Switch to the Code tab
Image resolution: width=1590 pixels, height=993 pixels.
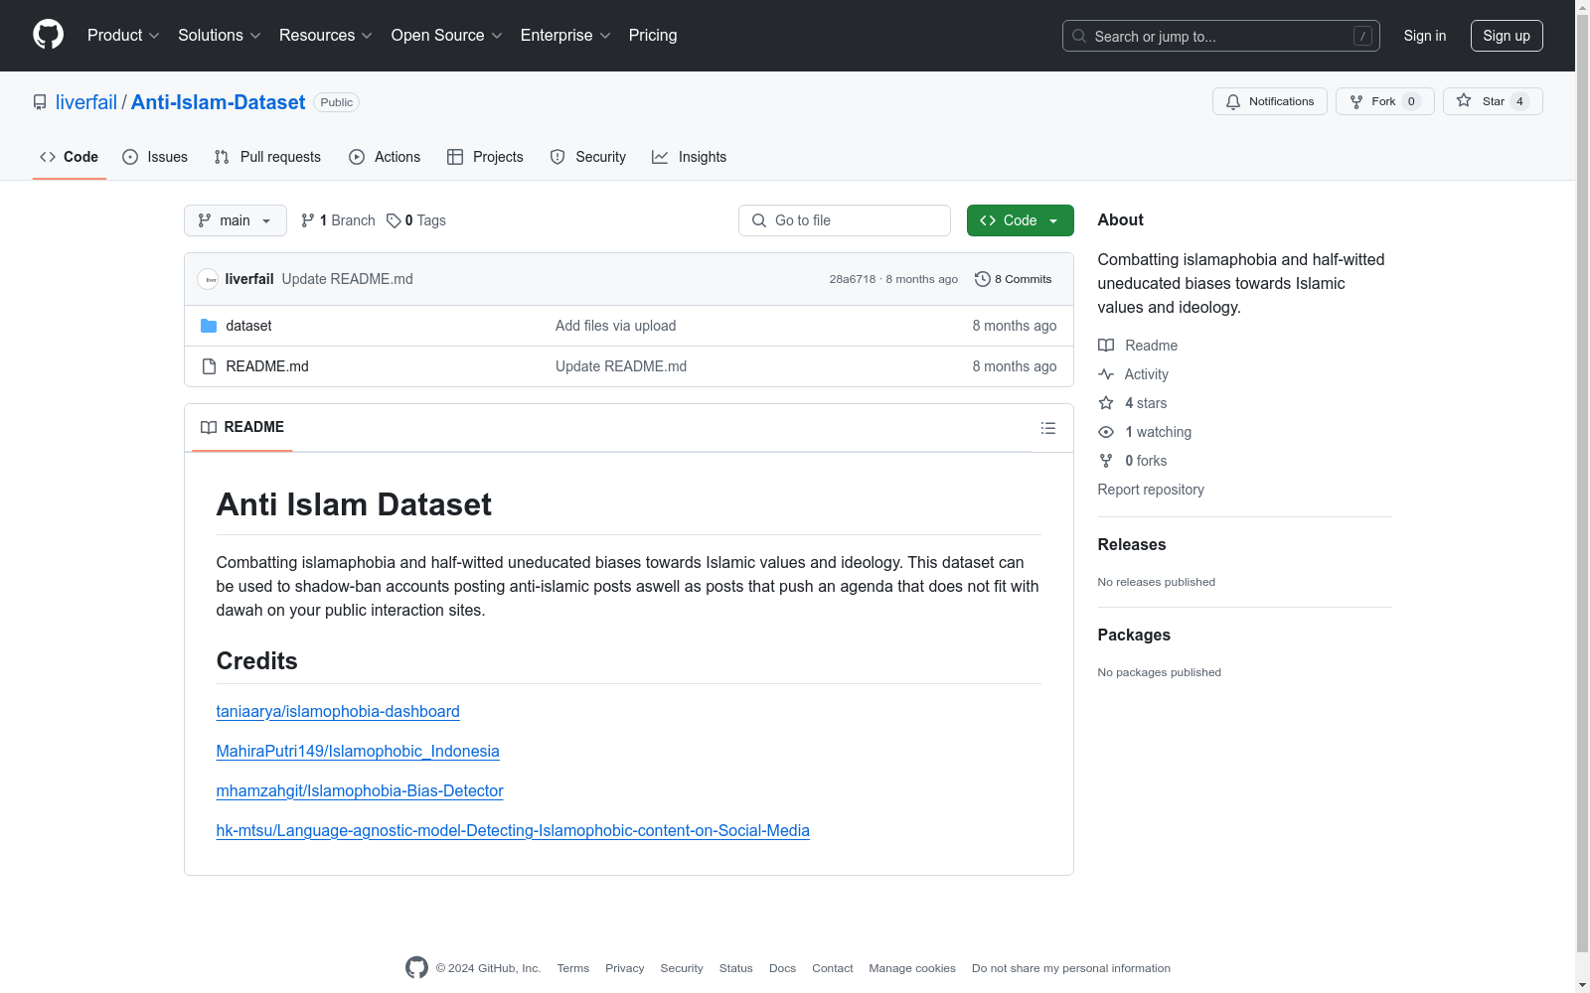click(x=70, y=157)
